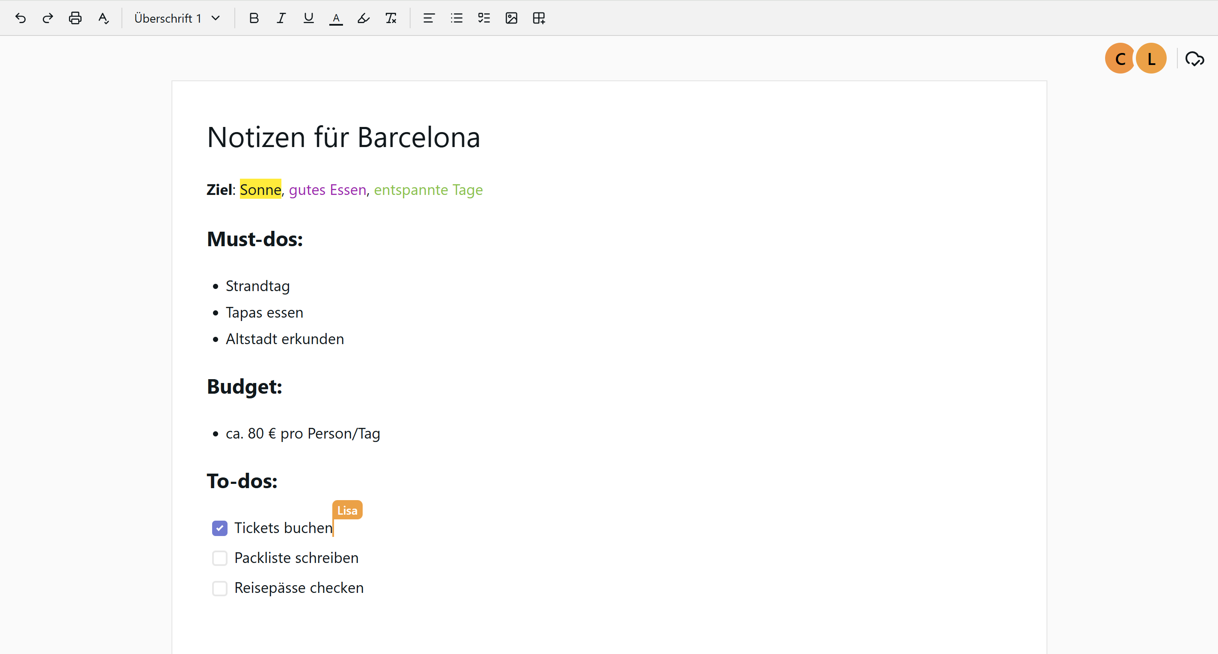The image size is (1218, 654).
Task: Insert an image from toolbar
Action: 511,18
